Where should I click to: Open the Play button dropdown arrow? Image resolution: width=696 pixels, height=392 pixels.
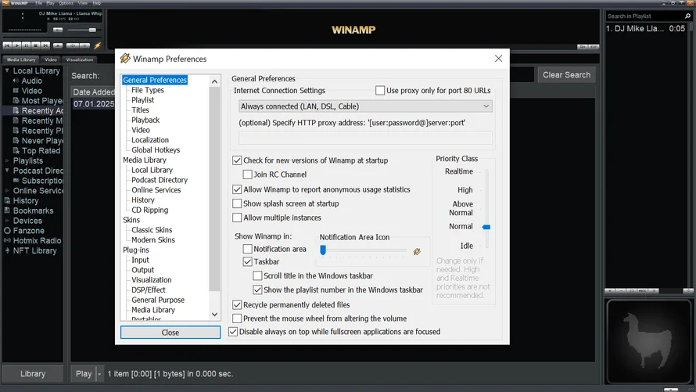click(99, 374)
